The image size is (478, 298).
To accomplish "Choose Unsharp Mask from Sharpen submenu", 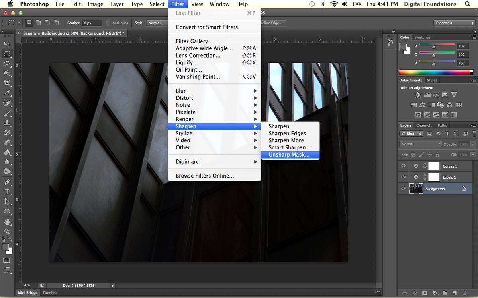I will pyautogui.click(x=289, y=155).
